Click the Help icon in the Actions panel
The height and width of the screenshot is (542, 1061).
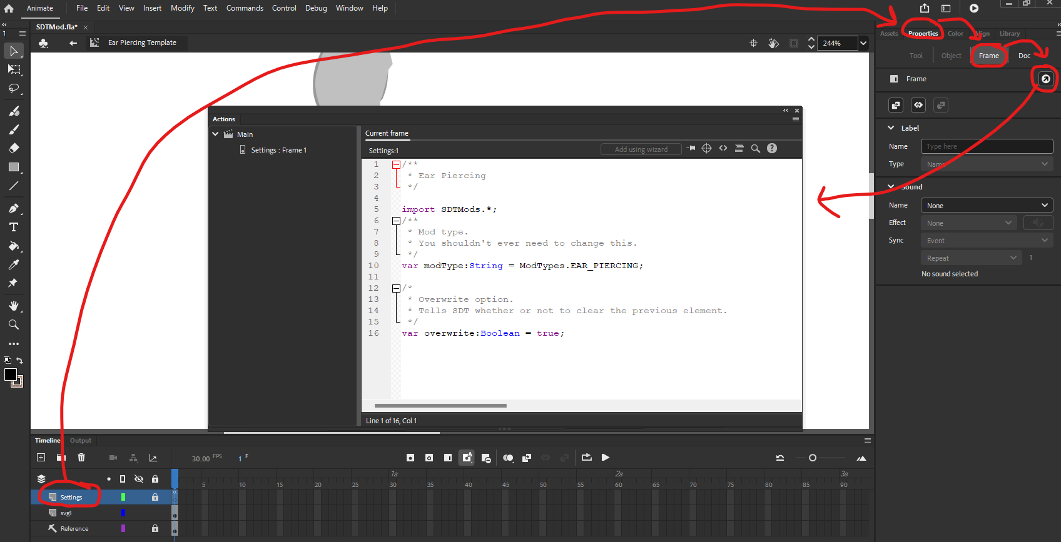772,149
